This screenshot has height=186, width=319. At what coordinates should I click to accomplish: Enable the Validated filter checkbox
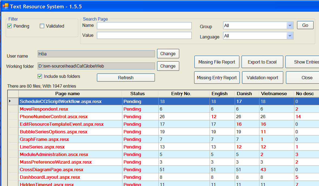(42, 26)
